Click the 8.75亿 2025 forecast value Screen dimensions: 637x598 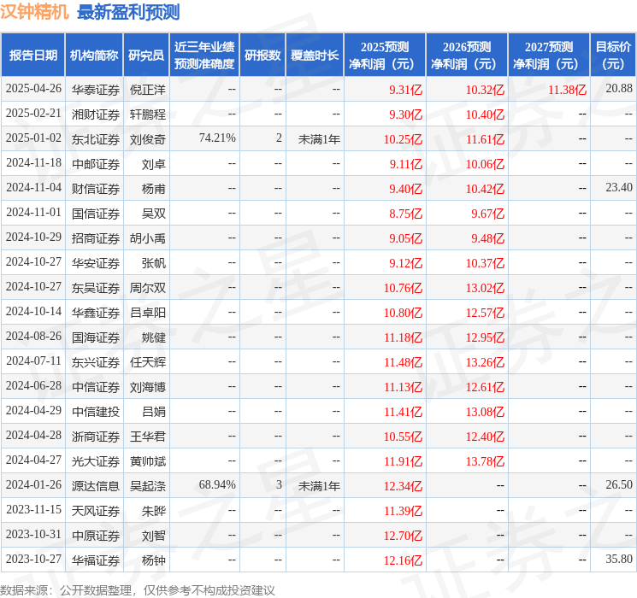[x=406, y=214]
